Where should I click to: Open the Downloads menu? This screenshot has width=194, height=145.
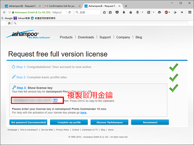[86, 37]
